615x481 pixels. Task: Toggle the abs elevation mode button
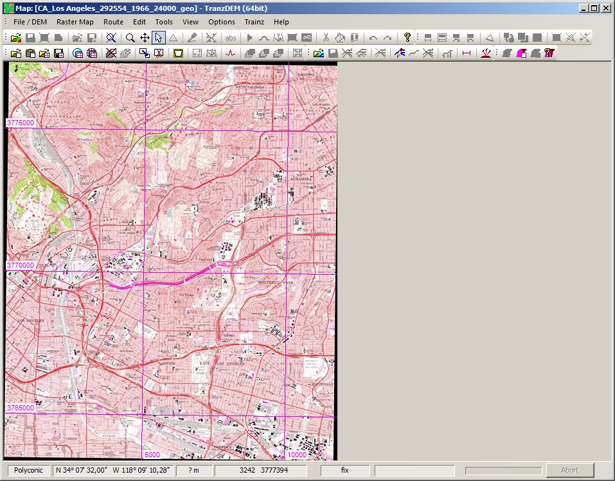(230, 38)
